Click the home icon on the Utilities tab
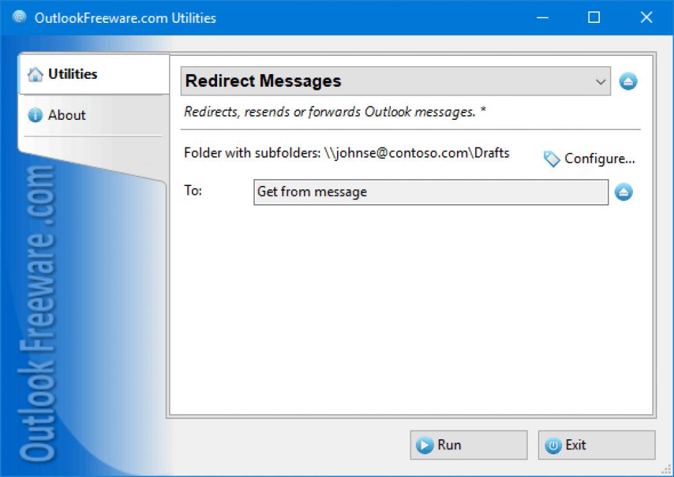Viewport: 674px width, 477px height. point(35,74)
